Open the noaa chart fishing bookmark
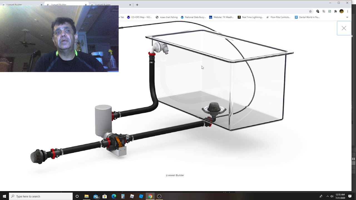Viewport: 356px width, 200px height. tap(167, 17)
